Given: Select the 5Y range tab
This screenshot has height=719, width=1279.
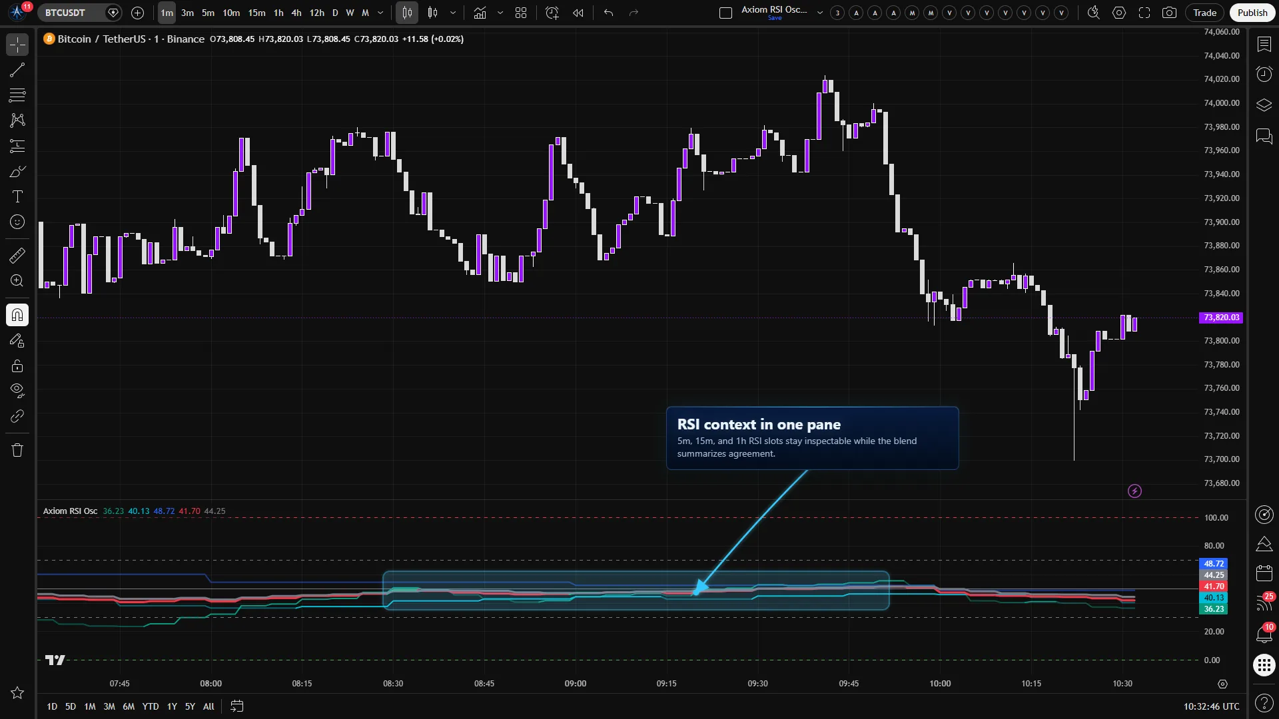Looking at the screenshot, I should tap(190, 706).
